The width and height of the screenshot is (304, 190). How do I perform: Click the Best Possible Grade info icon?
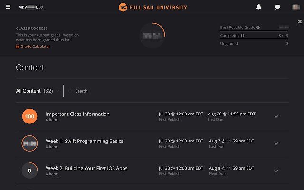tap(258, 28)
